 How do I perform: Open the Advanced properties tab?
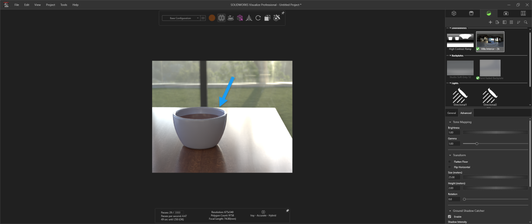(466, 113)
